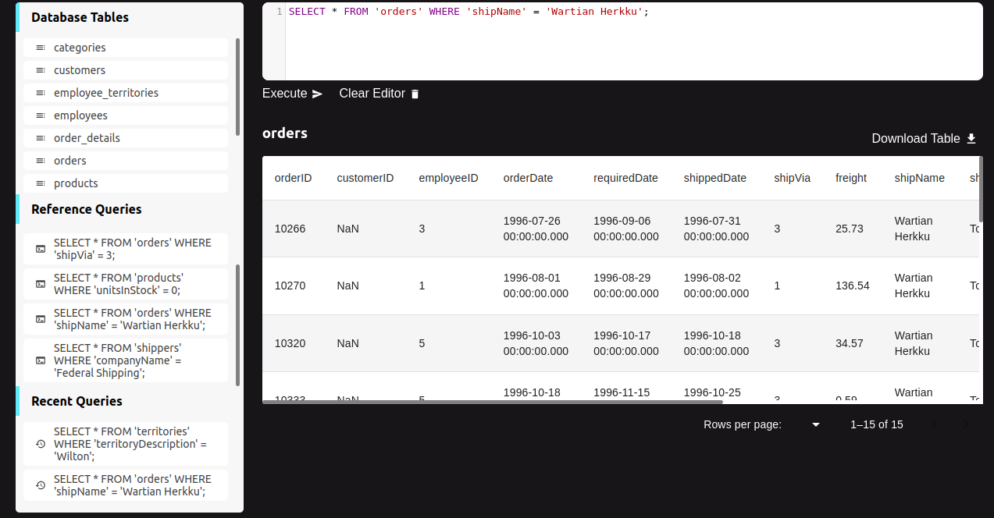Click order ID 10266 cell
Viewport: 994px width, 518px height.
(290, 229)
